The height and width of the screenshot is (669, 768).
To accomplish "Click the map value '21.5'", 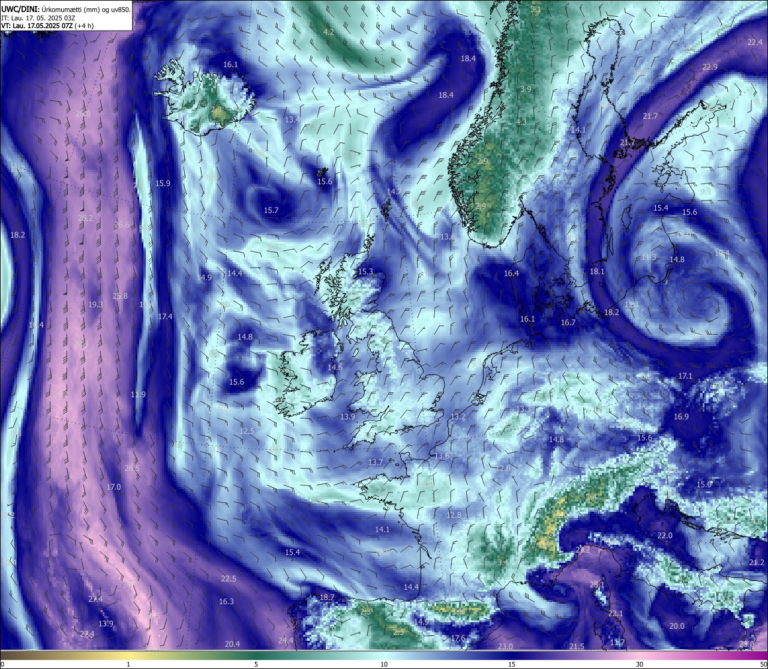I will [577, 646].
